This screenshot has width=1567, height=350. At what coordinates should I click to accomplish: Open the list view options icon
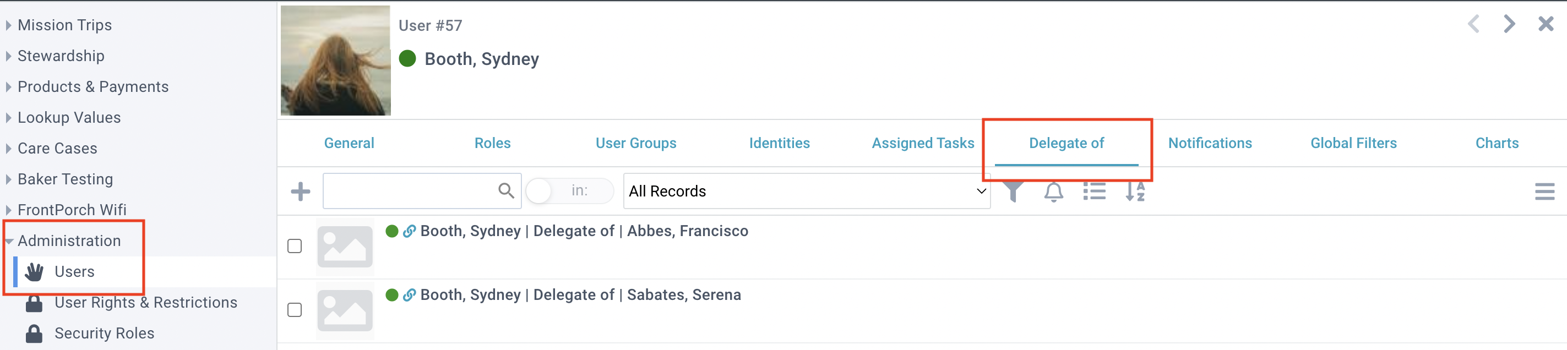tap(1095, 192)
